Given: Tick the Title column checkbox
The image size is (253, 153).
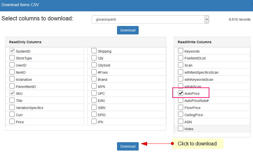Looking at the screenshot, I should [12, 100].
